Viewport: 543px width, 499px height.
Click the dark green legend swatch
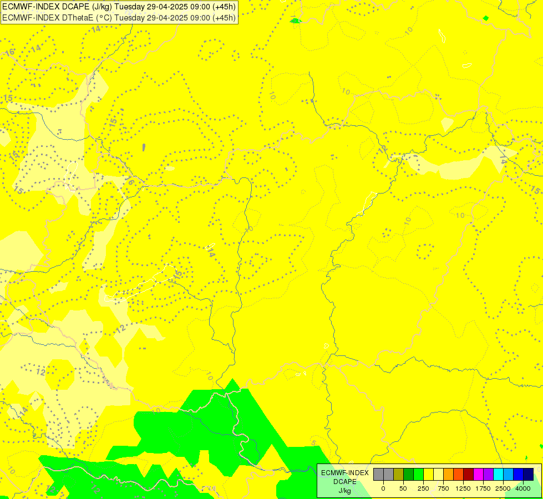coord(408,475)
